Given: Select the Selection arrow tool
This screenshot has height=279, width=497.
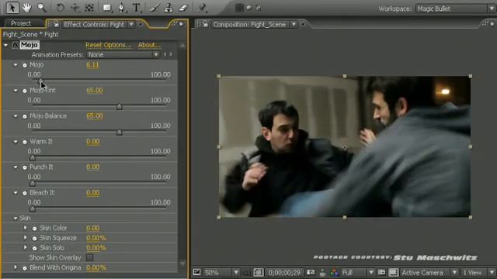Looking at the screenshot, I should coord(12,7).
